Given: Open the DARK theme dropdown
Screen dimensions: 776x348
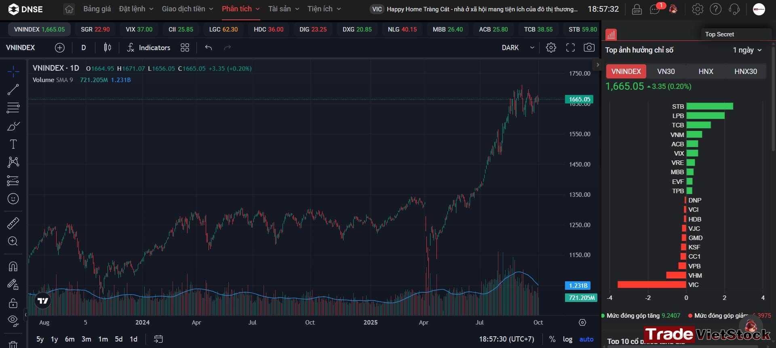Looking at the screenshot, I should tap(518, 48).
